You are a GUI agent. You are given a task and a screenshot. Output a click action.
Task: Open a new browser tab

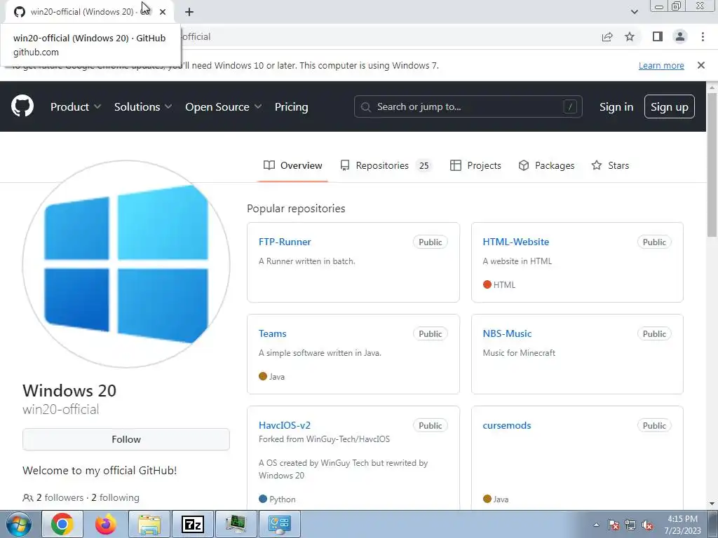[x=189, y=12]
